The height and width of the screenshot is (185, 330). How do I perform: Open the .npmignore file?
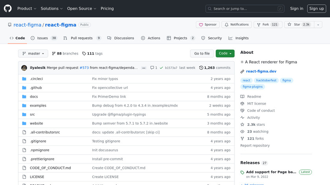(x=40, y=150)
